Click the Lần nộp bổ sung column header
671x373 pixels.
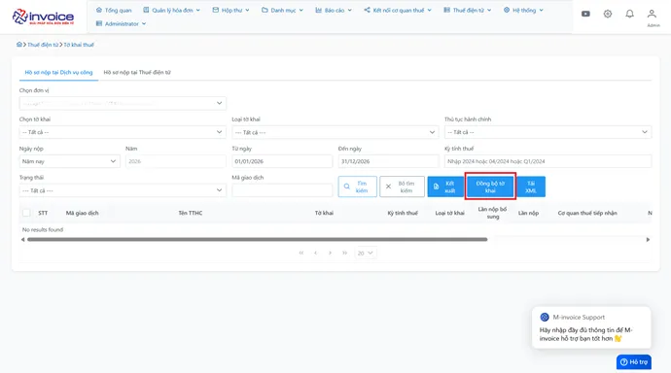(492, 213)
